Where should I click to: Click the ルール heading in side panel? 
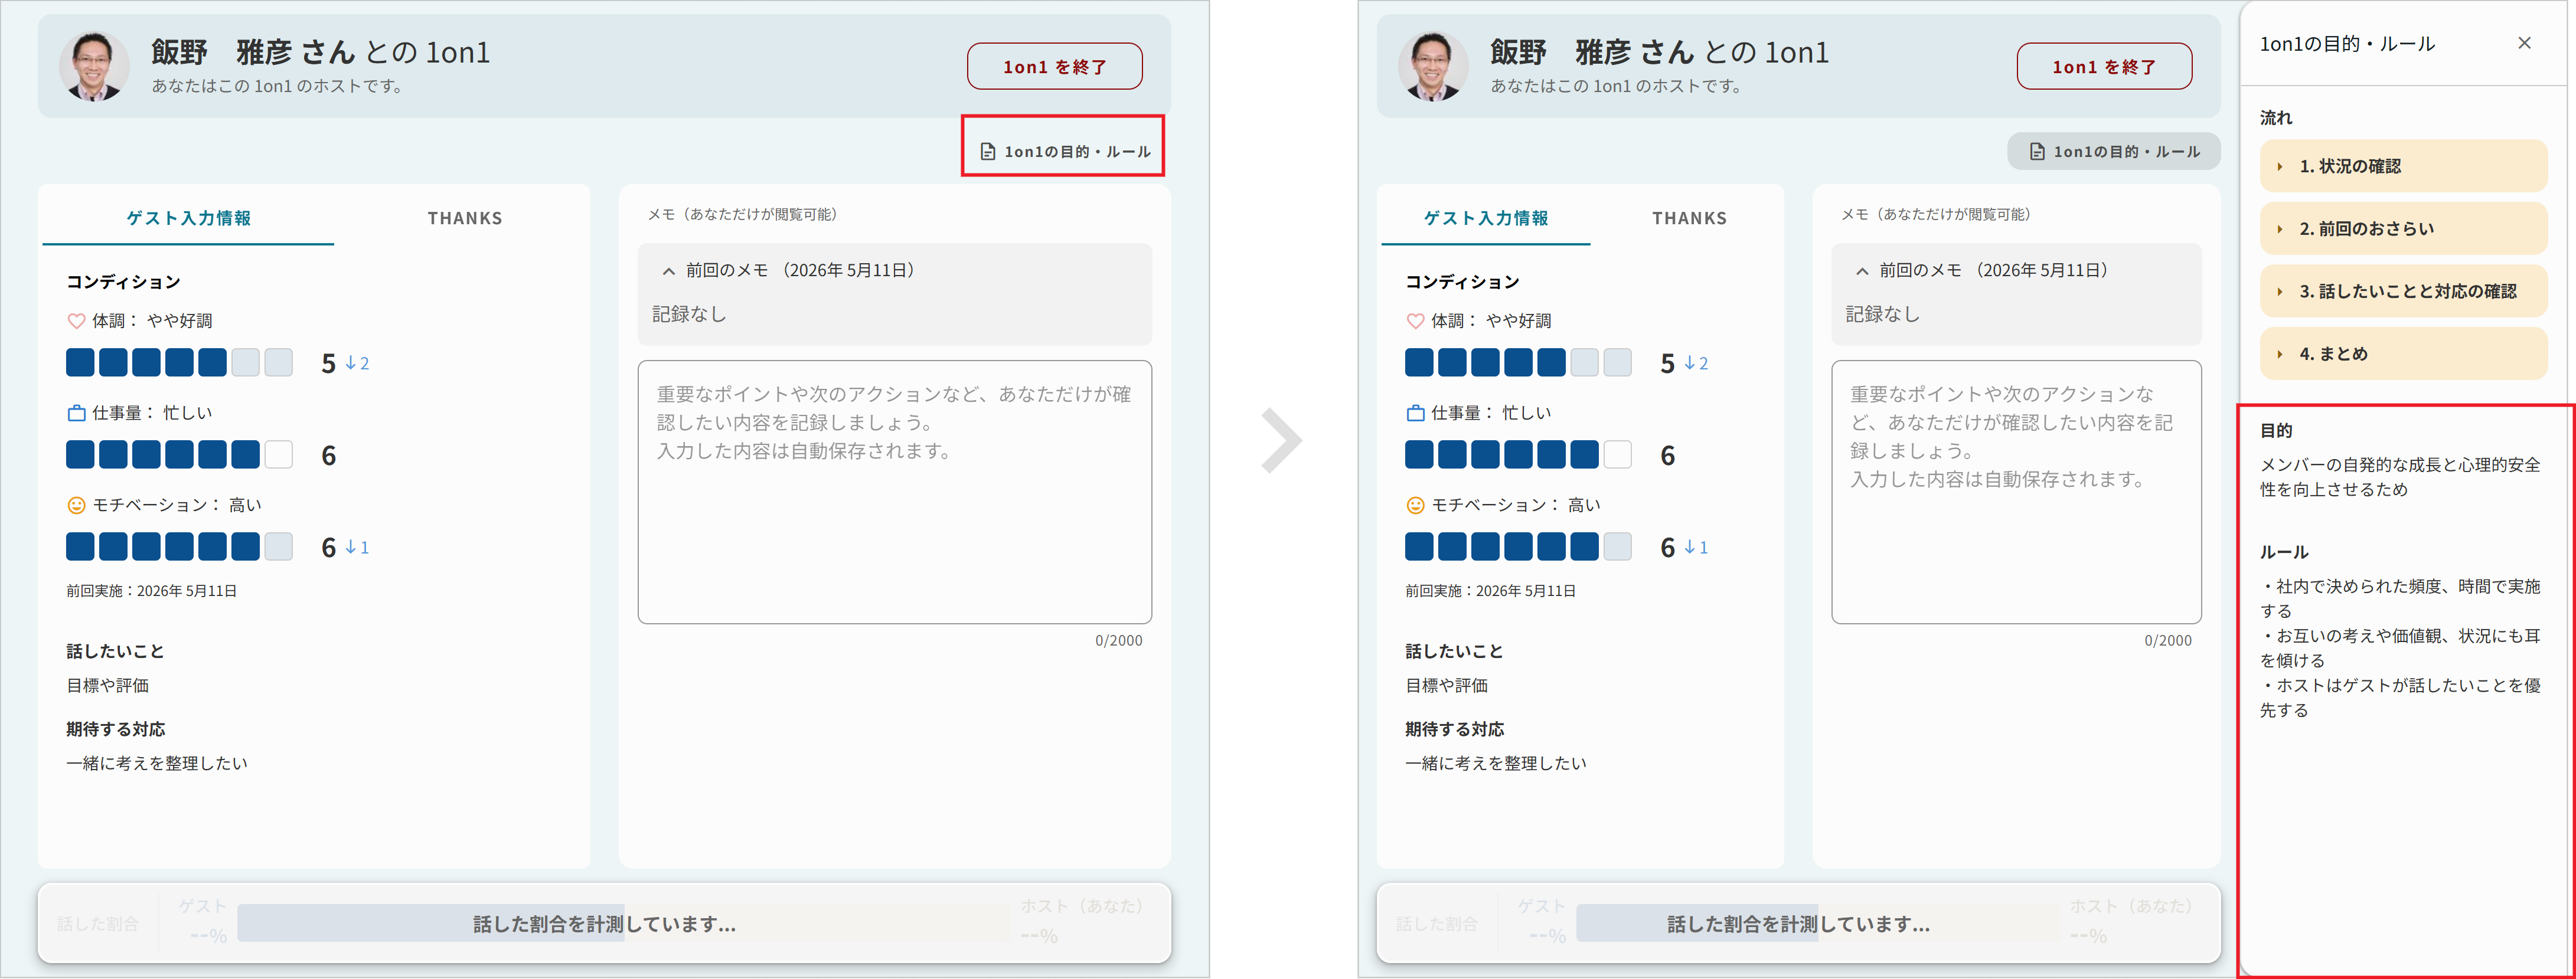point(2284,552)
